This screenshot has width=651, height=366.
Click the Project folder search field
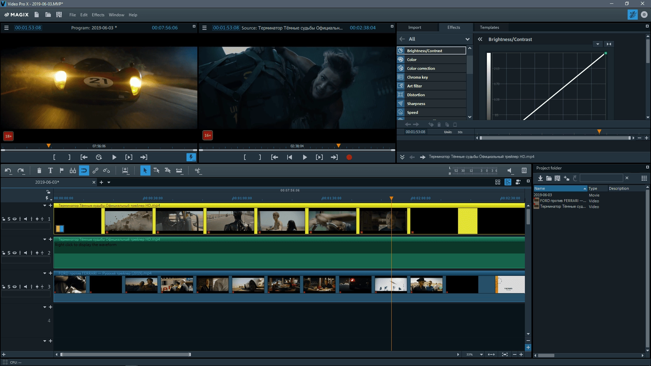[601, 178]
